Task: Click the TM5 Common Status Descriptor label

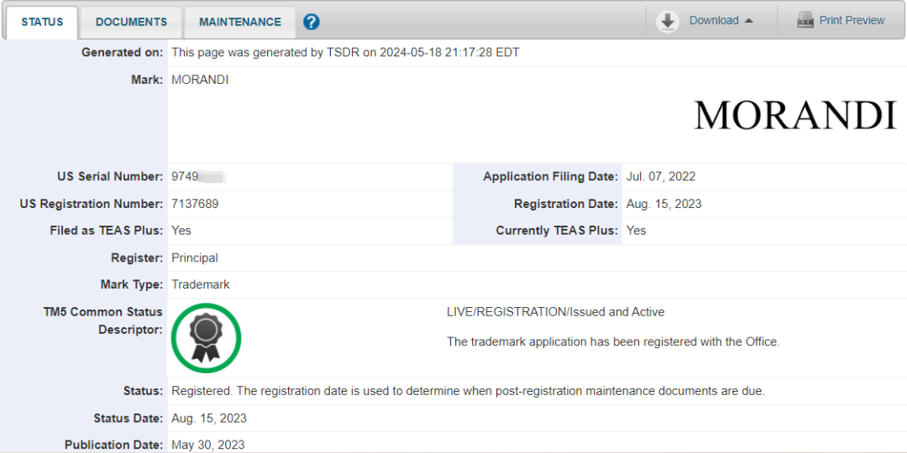Action: [102, 320]
